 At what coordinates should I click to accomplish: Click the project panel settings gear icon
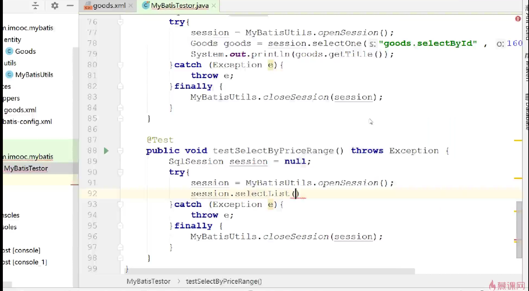point(55,6)
